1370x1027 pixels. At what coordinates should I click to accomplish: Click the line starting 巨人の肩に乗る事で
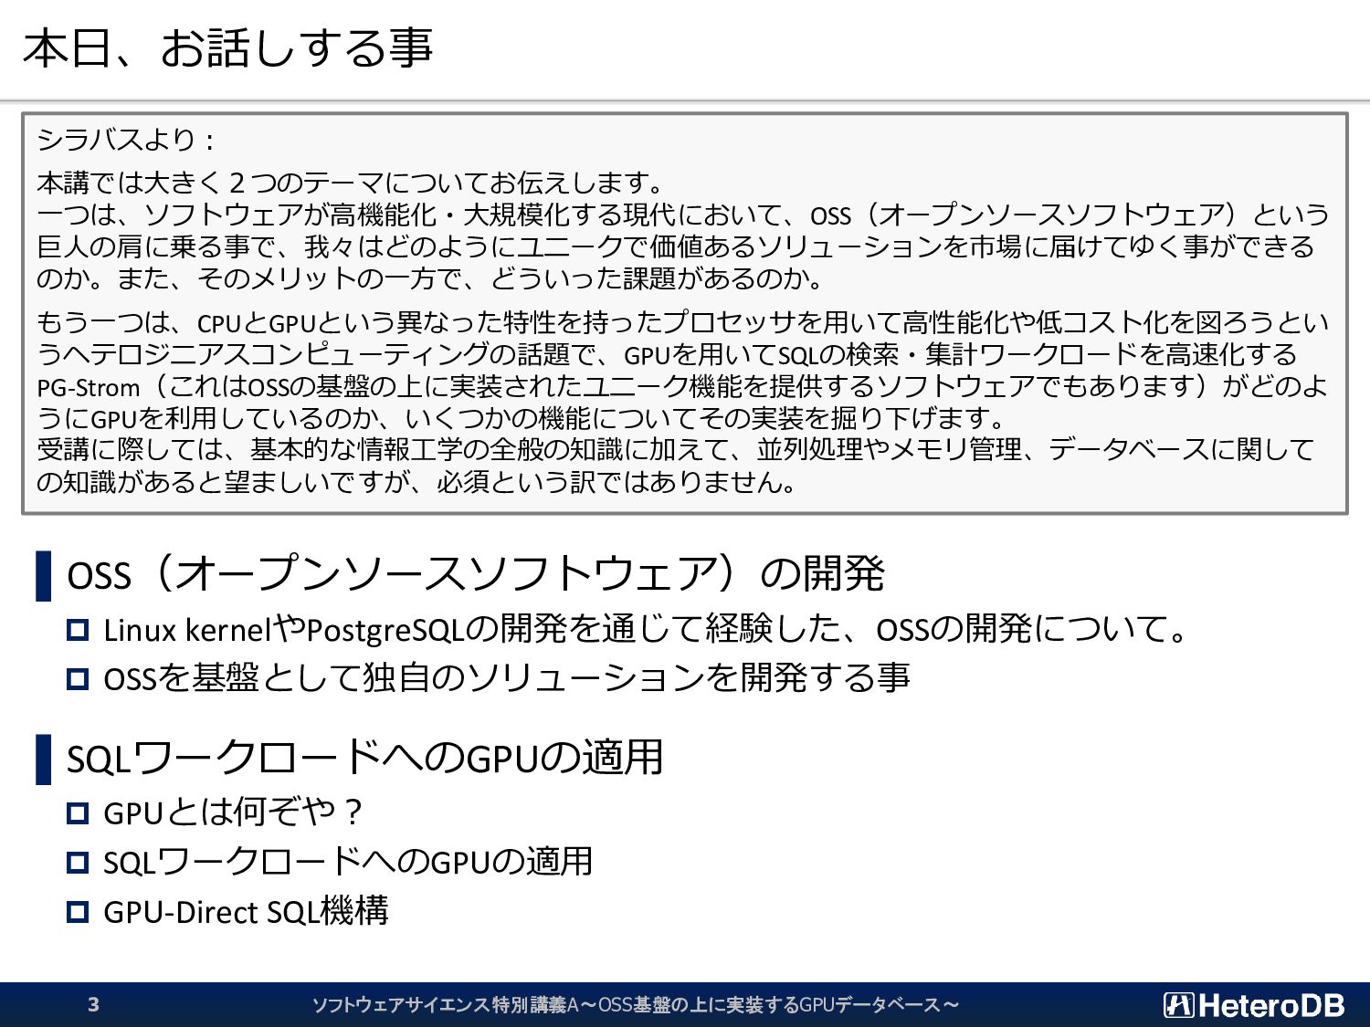coord(676,246)
